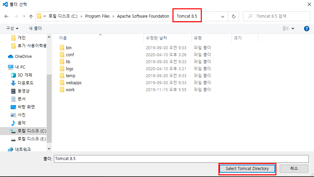Open the 음악 folder

pyautogui.click(x=18, y=123)
